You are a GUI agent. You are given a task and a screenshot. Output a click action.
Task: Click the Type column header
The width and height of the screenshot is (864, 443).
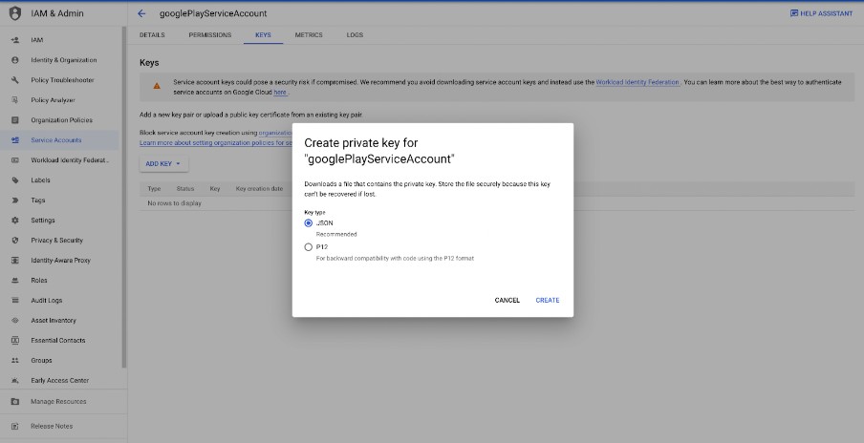[154, 189]
